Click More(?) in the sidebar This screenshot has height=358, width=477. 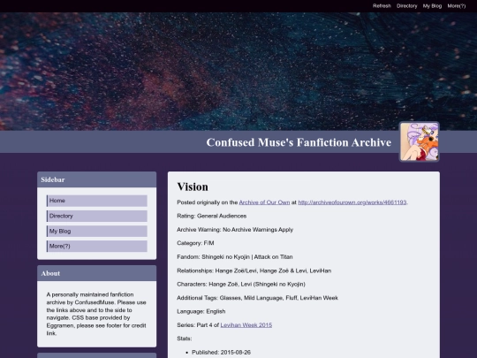(97, 246)
